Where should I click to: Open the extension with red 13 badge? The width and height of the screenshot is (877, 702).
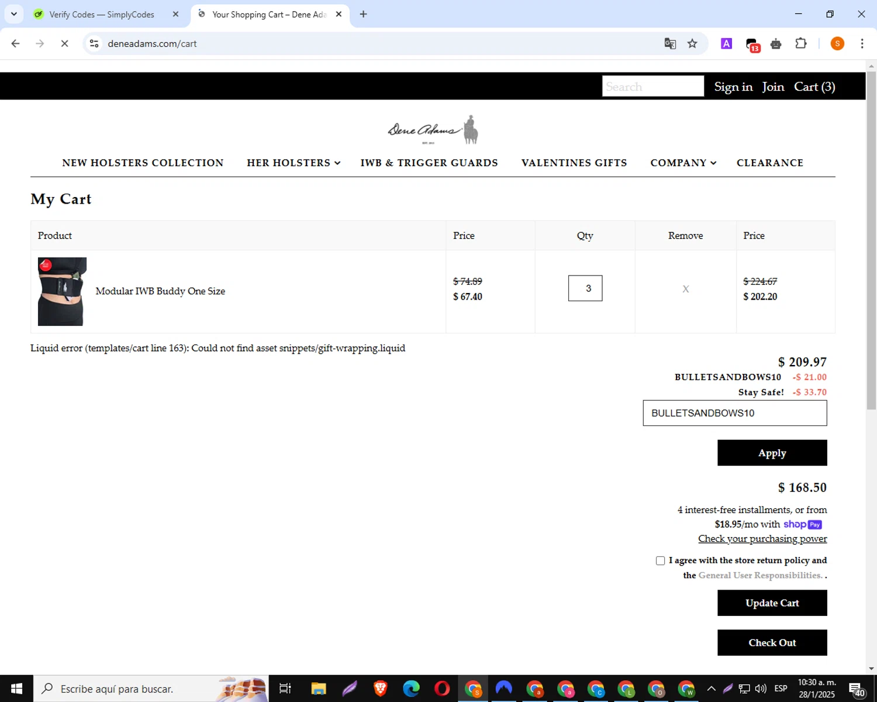pyautogui.click(x=752, y=44)
